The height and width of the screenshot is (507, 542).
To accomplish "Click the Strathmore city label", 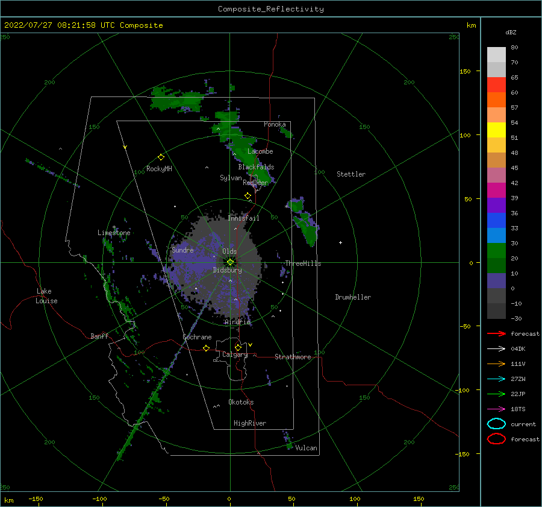I will pos(293,357).
